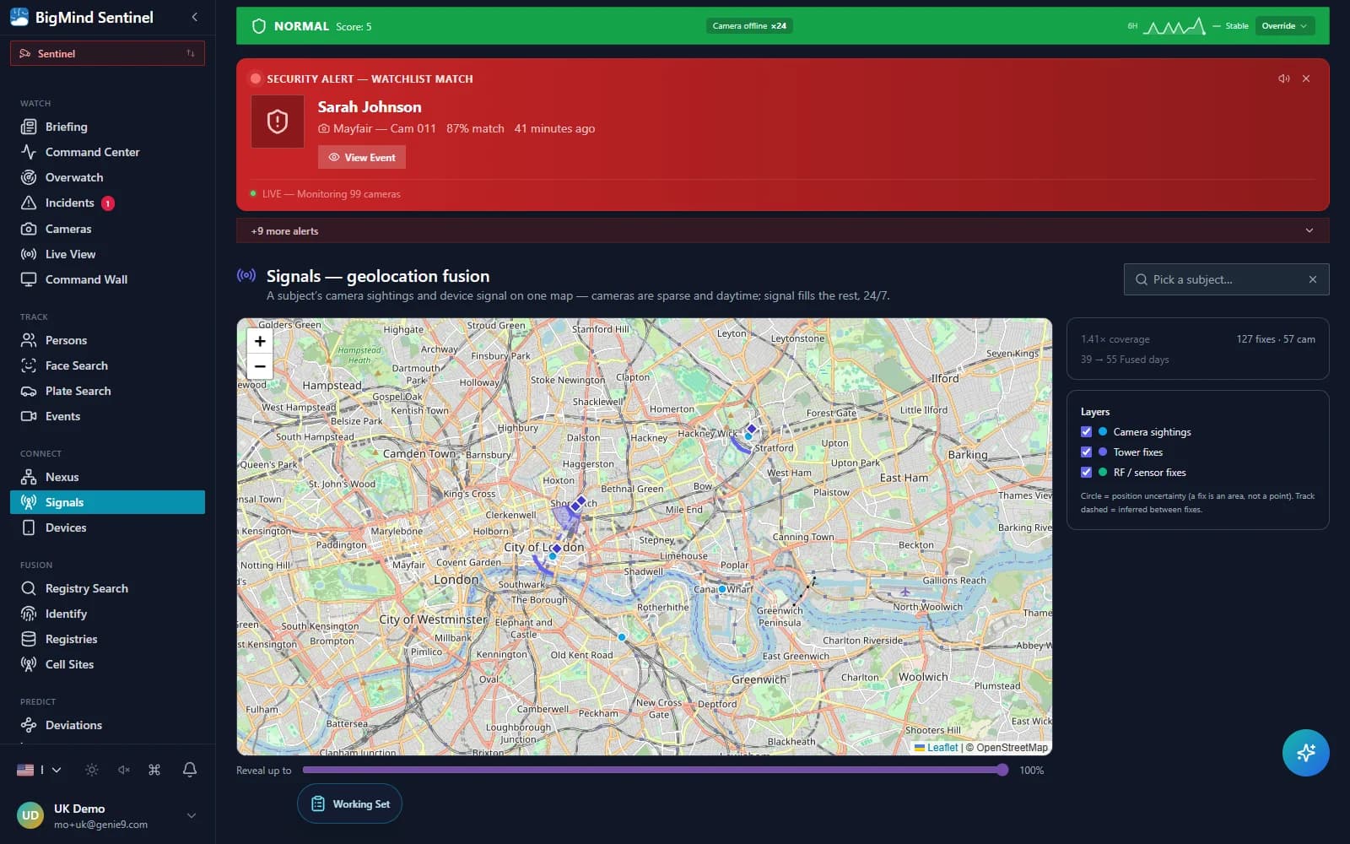Click Mayfair — Cam 011 text
1350x844 pixels.
tap(385, 128)
